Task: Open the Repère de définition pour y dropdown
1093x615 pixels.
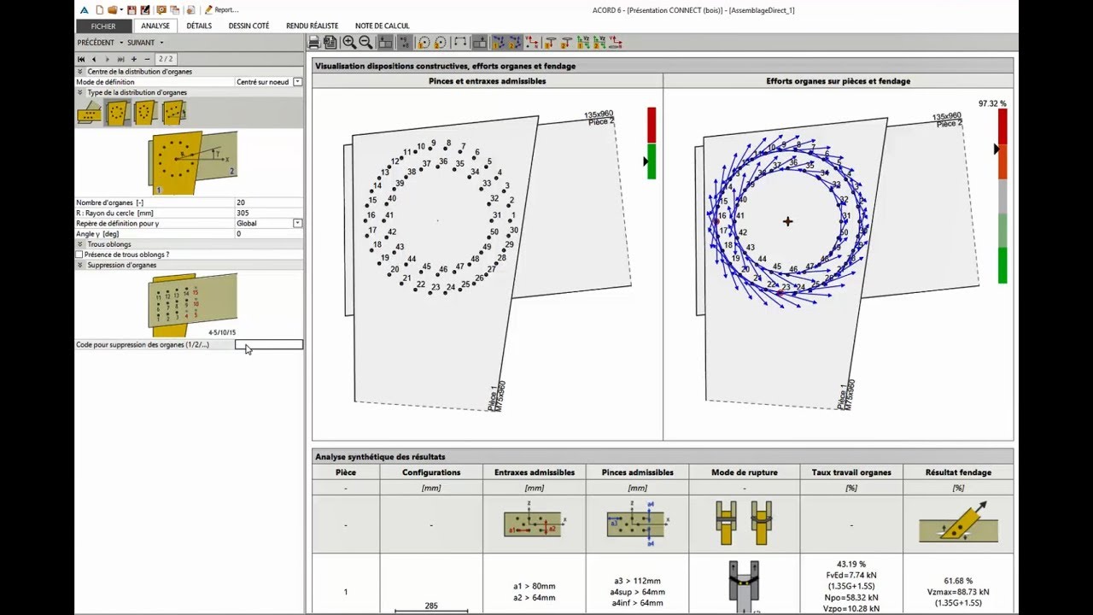Action: (x=298, y=223)
